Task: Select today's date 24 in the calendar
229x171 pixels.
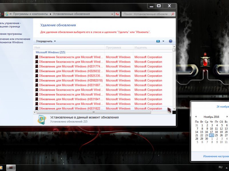Action: click(211, 135)
